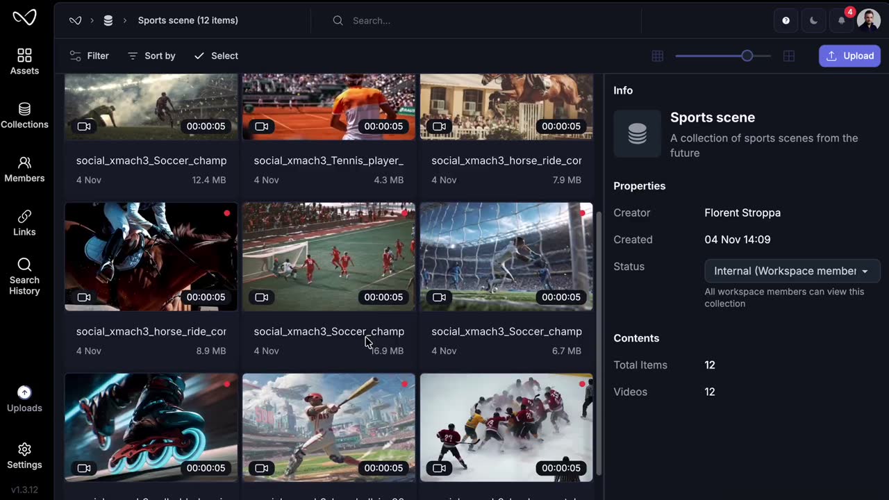
Task: Open the Assets section in sidebar
Action: coord(24,61)
